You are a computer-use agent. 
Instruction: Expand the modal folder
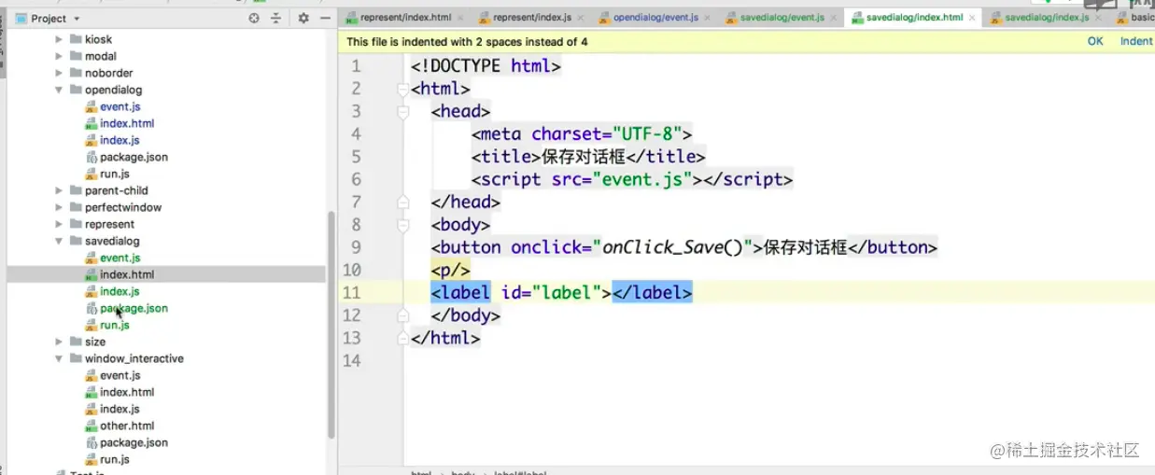[60, 56]
